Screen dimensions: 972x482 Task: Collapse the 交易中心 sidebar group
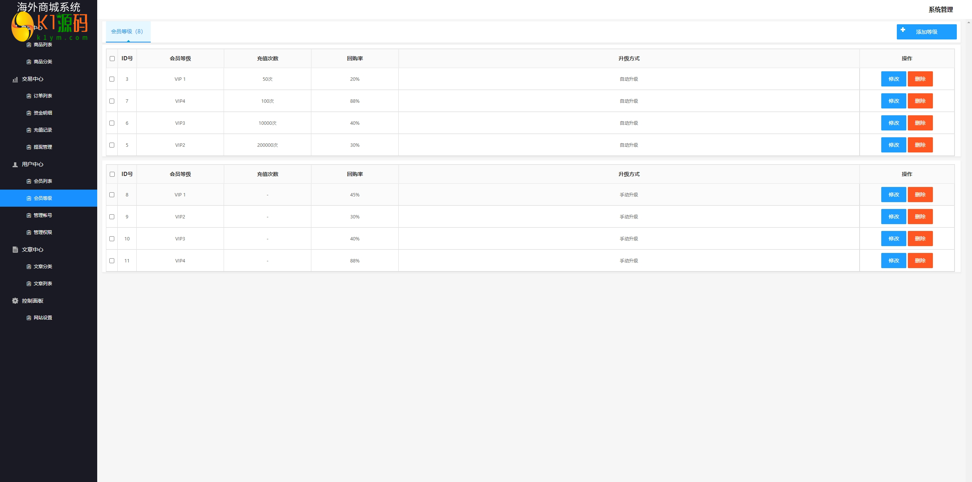click(33, 79)
